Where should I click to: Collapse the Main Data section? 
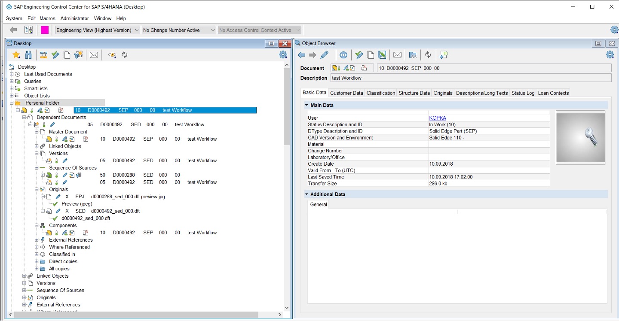tap(306, 105)
